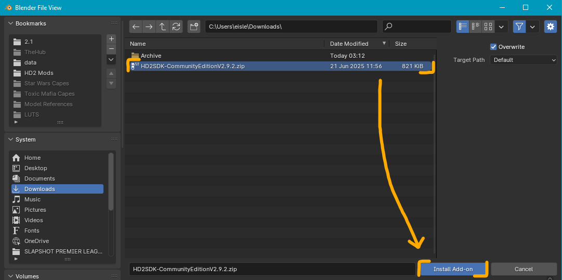
Task: Open the Model References bookmark
Action: tap(56, 104)
